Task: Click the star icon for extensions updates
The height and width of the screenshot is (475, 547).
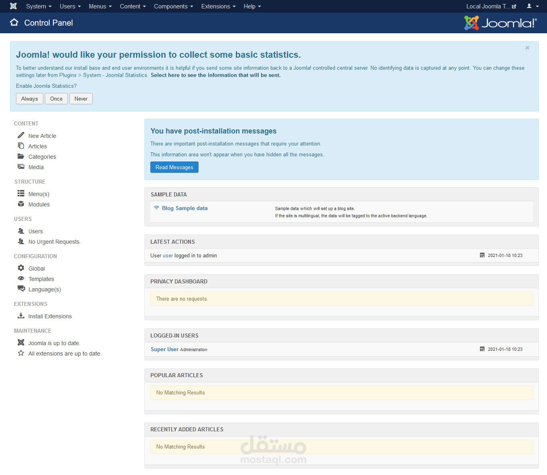Action: [x=21, y=353]
